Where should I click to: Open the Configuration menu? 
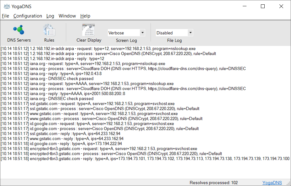[x=28, y=16]
